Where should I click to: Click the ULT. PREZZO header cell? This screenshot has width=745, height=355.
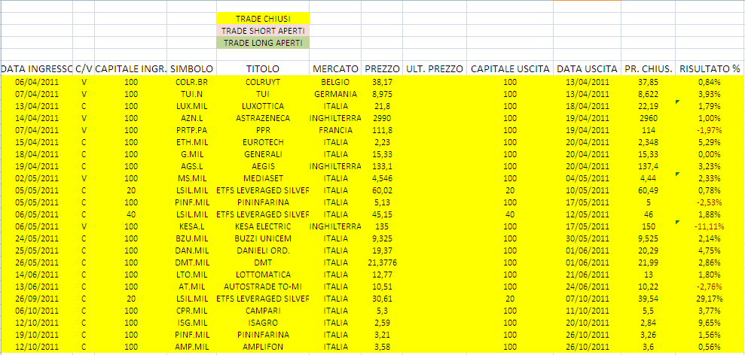click(434, 68)
